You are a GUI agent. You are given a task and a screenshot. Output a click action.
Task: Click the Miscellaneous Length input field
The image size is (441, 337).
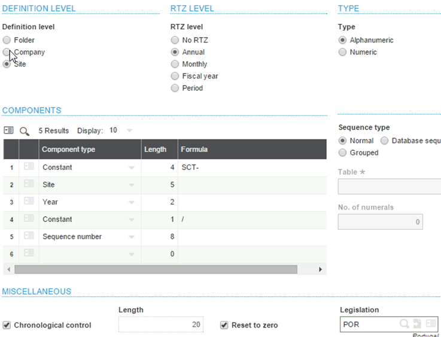point(161,324)
